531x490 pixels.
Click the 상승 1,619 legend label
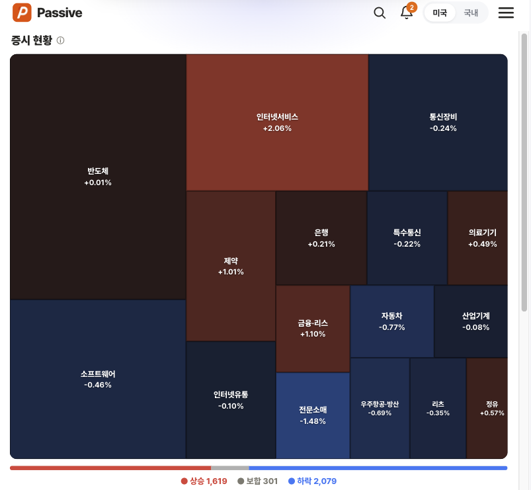(x=204, y=481)
